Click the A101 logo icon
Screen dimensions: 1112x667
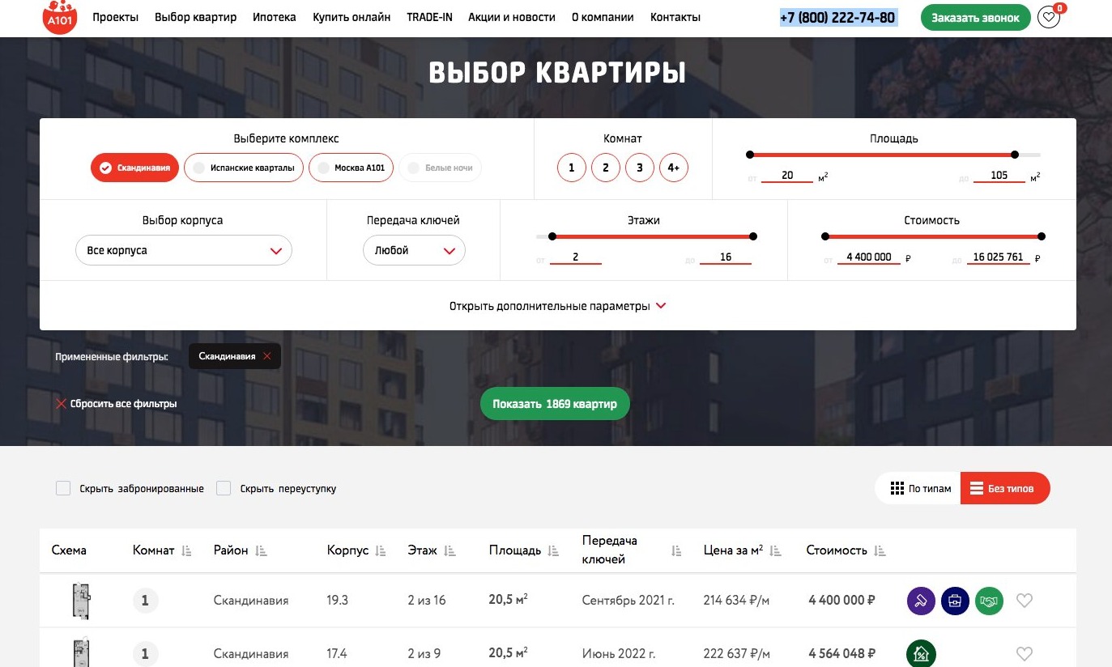point(60,16)
